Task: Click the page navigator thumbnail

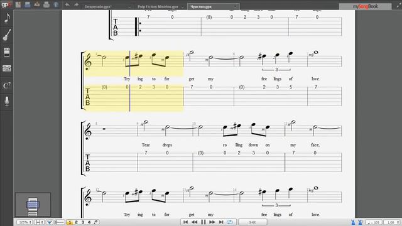Action: pos(33,205)
